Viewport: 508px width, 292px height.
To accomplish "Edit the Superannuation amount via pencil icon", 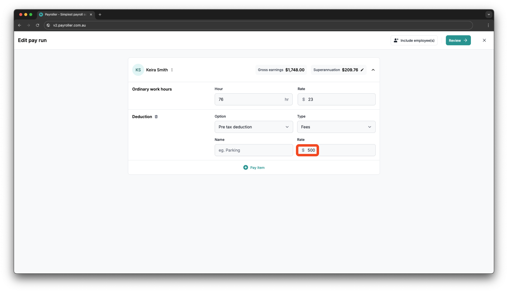I will pyautogui.click(x=362, y=70).
